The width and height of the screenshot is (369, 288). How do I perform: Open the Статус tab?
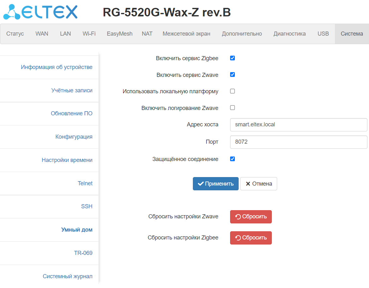(x=15, y=34)
